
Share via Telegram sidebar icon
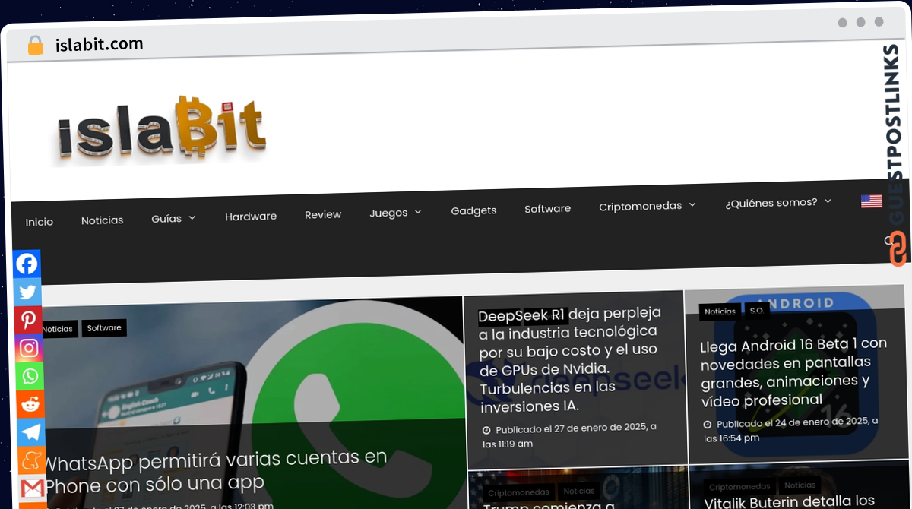pos(31,432)
